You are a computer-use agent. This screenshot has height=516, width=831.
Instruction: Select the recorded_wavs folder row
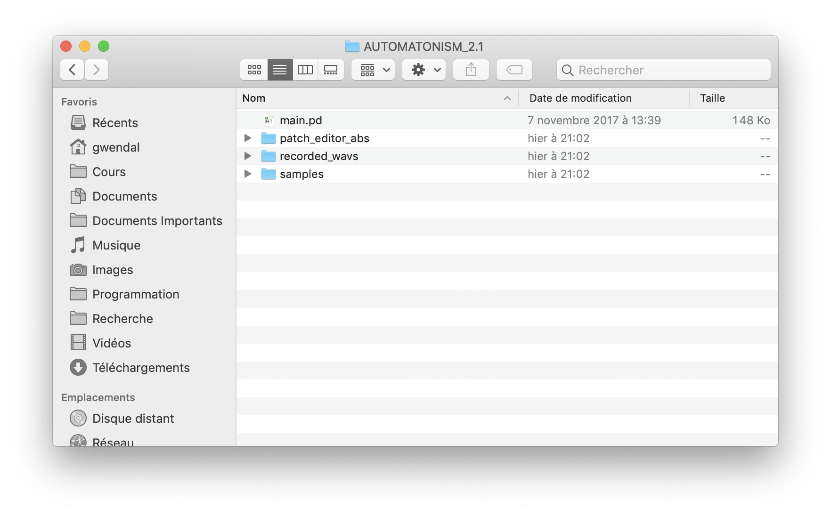point(507,156)
